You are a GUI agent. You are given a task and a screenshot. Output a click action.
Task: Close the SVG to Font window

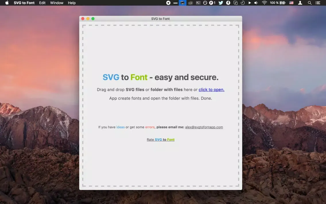[83, 18]
